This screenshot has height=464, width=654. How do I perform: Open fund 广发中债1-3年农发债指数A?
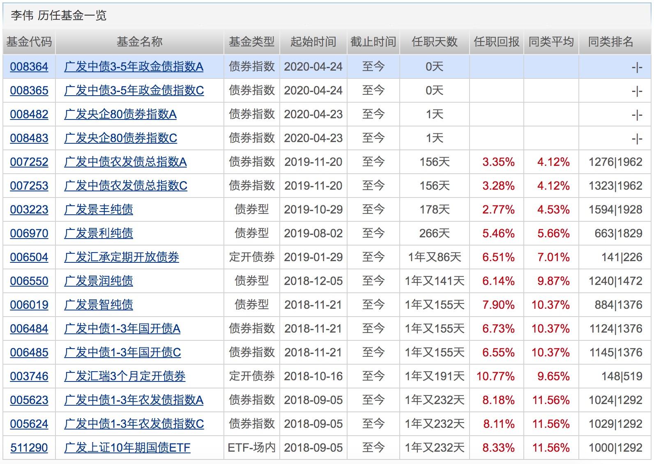(x=134, y=400)
